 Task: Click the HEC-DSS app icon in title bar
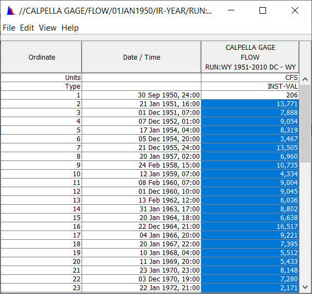coord(11,11)
